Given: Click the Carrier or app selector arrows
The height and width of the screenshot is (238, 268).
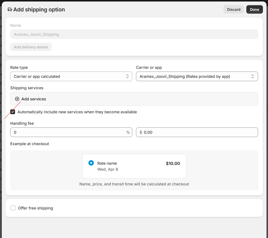Looking at the screenshot, I should click(253, 77).
